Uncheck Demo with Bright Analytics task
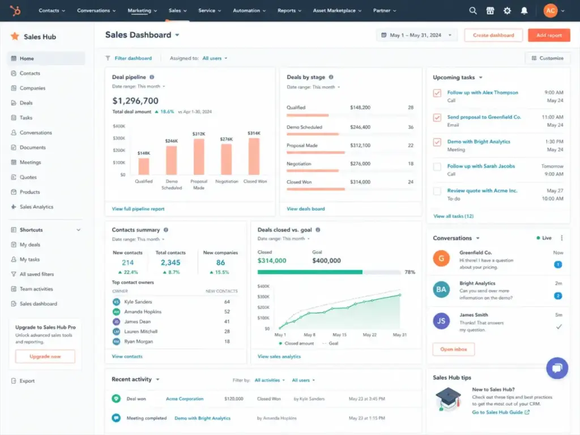Image resolution: width=580 pixels, height=435 pixels. (437, 142)
